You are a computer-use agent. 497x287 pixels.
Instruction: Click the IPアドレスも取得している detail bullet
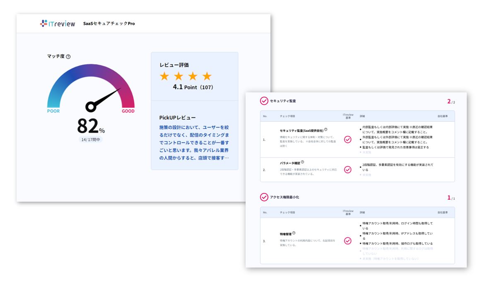396,236
